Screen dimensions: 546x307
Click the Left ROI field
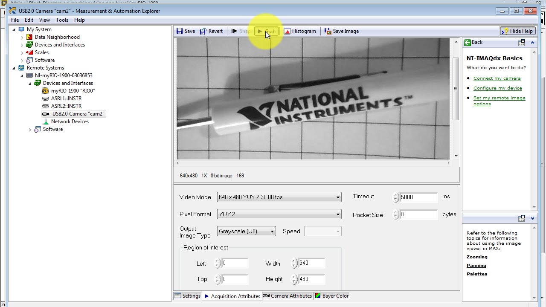tap(235, 263)
